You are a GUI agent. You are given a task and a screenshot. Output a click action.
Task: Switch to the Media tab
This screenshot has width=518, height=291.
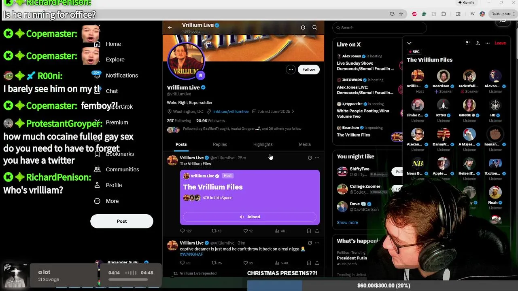coord(305,144)
